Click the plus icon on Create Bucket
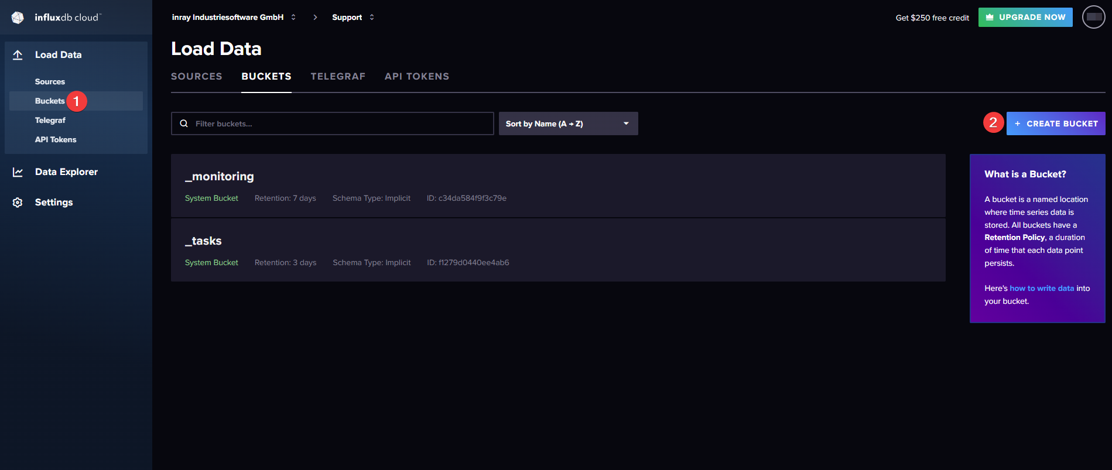Screen dimensions: 1112x470 [1018, 123]
